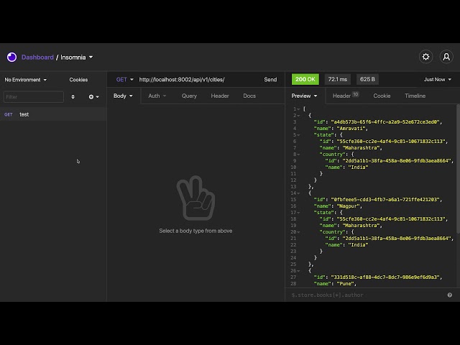Image resolution: width=460 pixels, height=345 pixels.
Task: Click the id value starting a4db573b
Action: [x=385, y=122]
